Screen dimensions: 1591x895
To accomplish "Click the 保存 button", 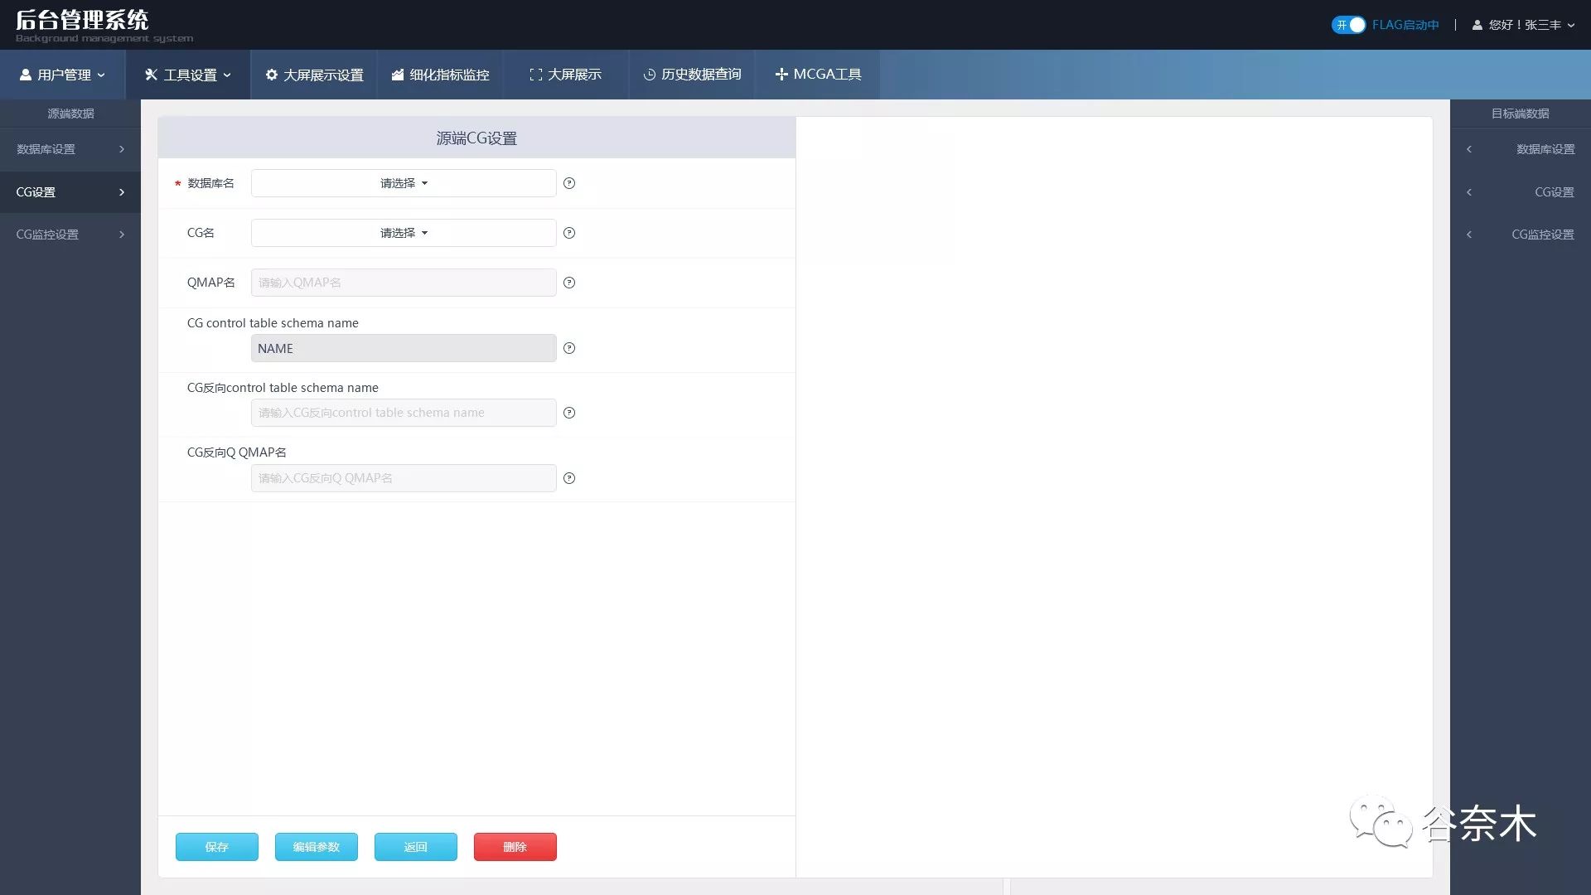I will click(217, 847).
